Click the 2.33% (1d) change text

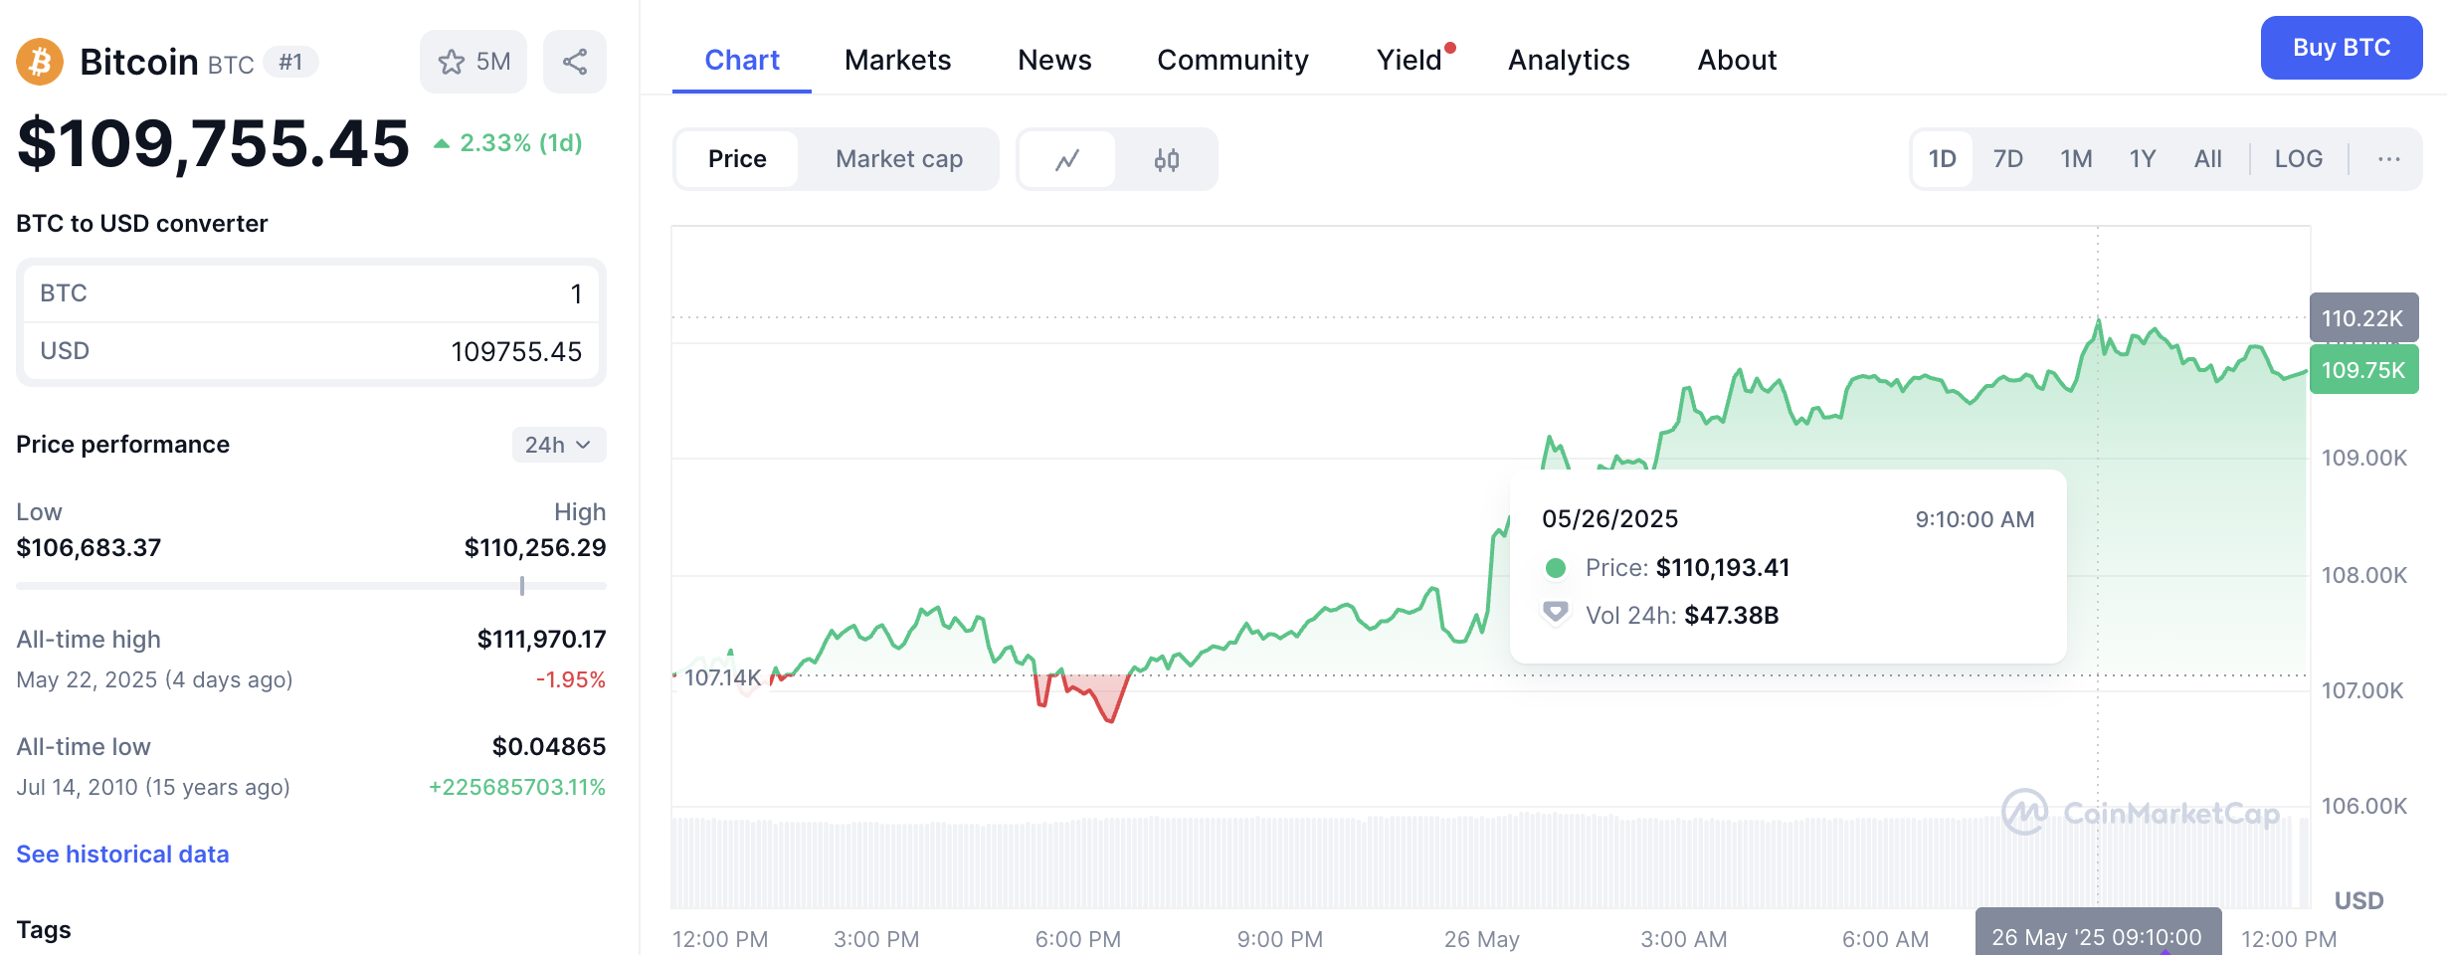coord(521,143)
